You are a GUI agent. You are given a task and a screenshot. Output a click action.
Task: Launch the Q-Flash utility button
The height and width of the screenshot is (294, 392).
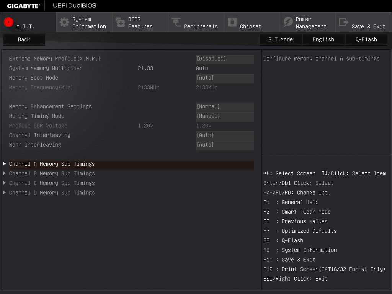click(x=366, y=39)
